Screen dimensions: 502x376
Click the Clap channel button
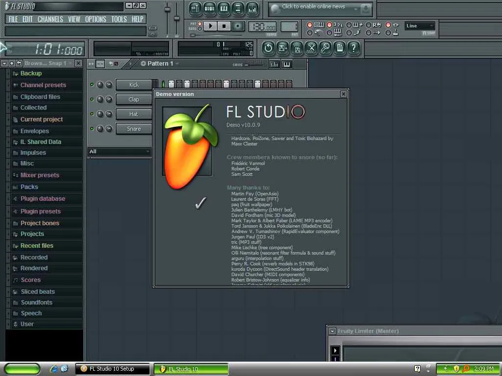134,99
